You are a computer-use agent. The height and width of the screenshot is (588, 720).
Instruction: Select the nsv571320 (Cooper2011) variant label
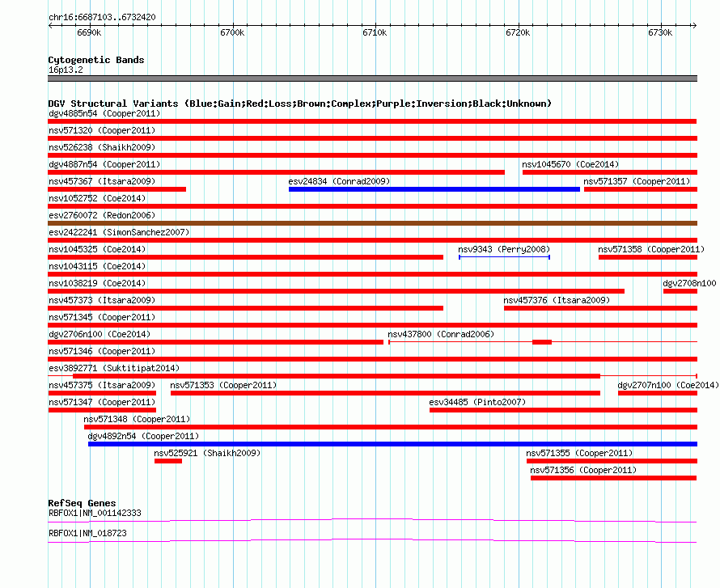click(x=102, y=130)
